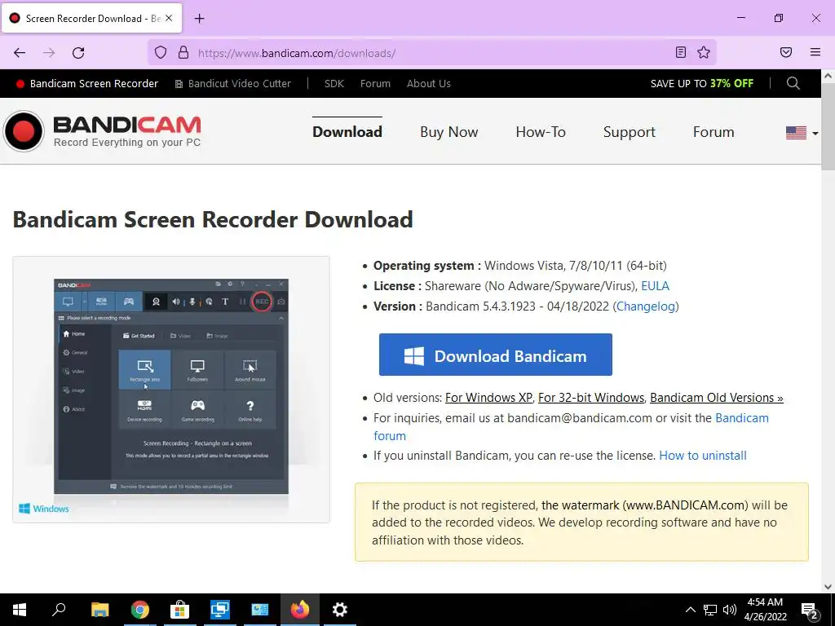Go to Buy Now page
The width and height of the screenshot is (835, 626).
coord(449,132)
